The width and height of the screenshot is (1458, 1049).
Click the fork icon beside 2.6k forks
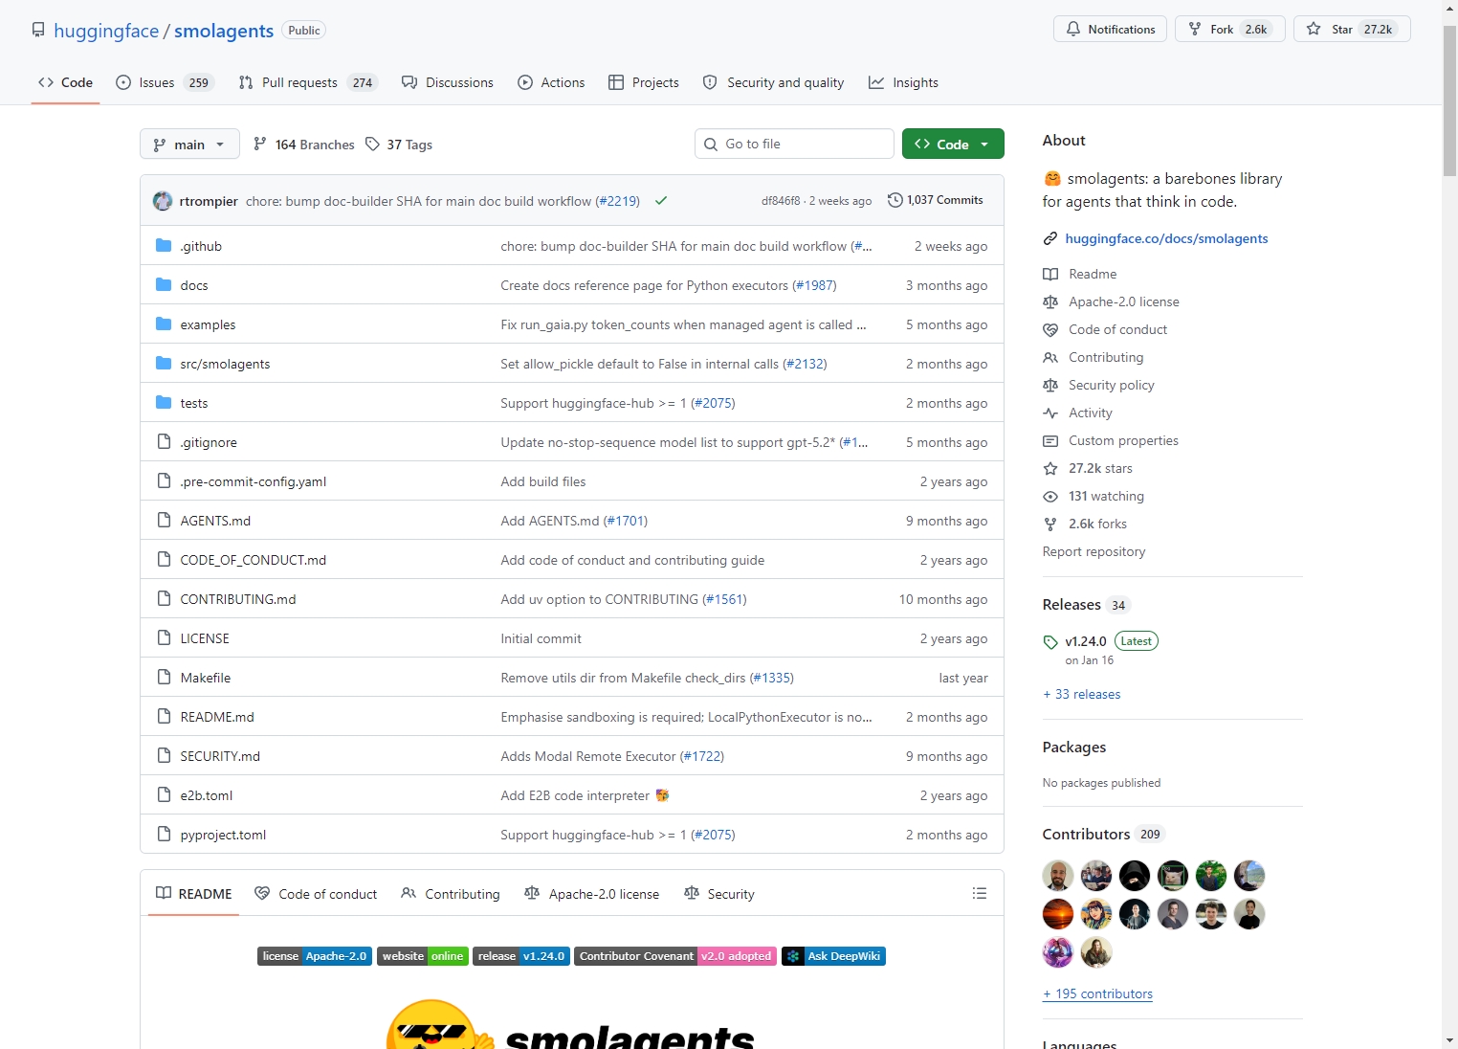point(1050,524)
